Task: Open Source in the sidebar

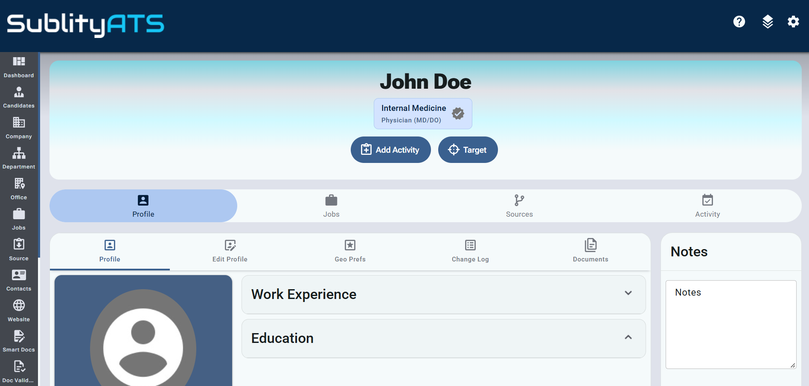Action: (19, 250)
